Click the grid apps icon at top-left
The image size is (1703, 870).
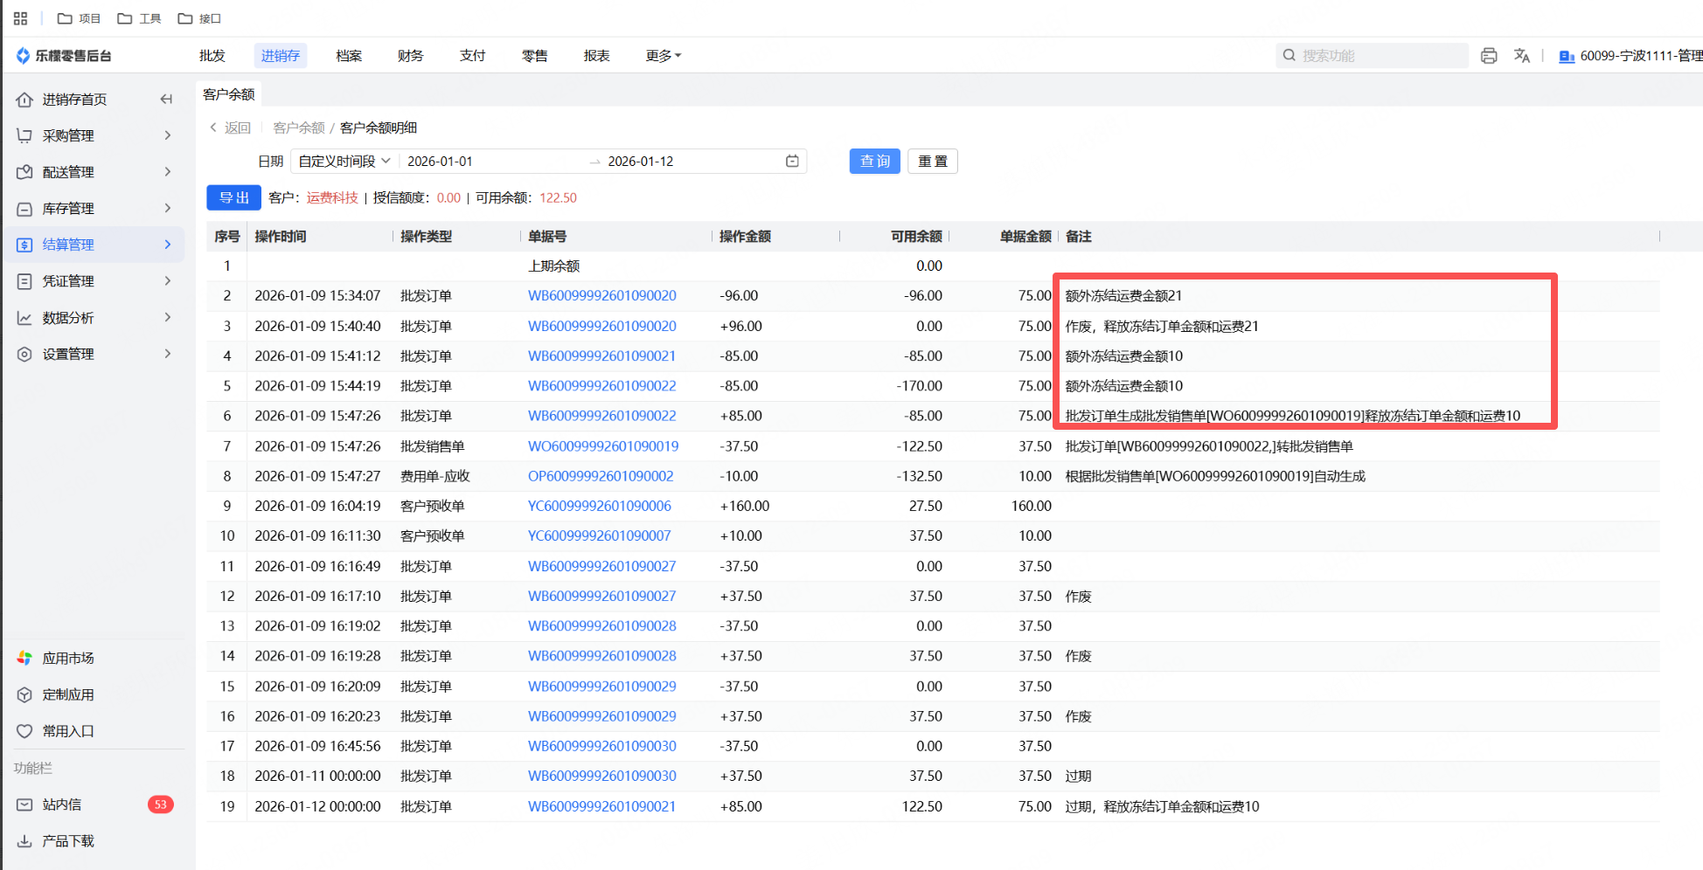[21, 18]
